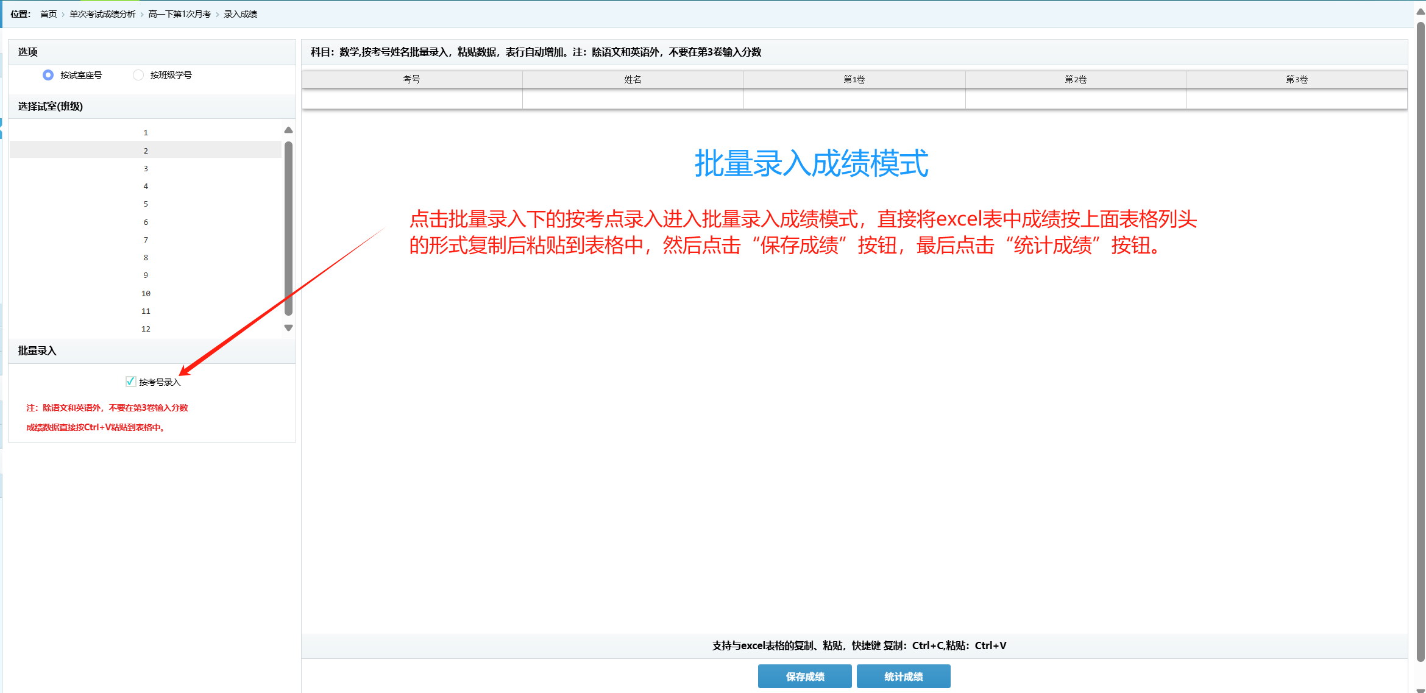Click the empty 第3卷 cell in first row
Screen dimensions: 1426x693
pos(1297,99)
